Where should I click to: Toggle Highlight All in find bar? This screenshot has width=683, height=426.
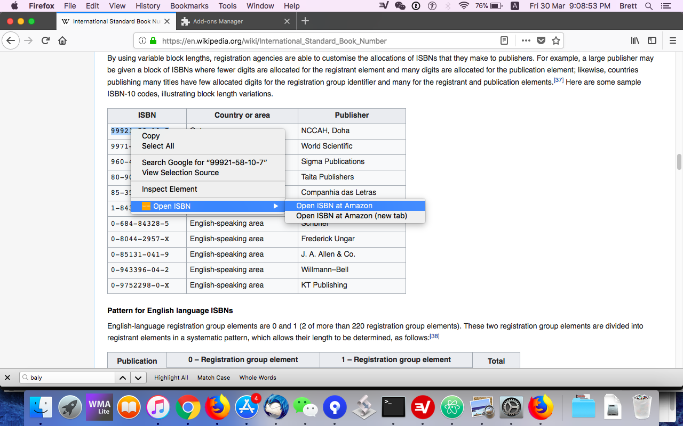pos(171,378)
